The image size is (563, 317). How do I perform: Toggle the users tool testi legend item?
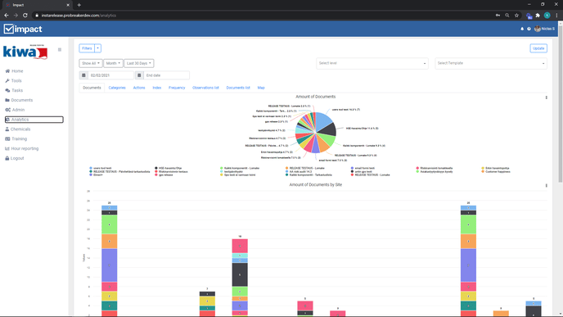(101, 168)
